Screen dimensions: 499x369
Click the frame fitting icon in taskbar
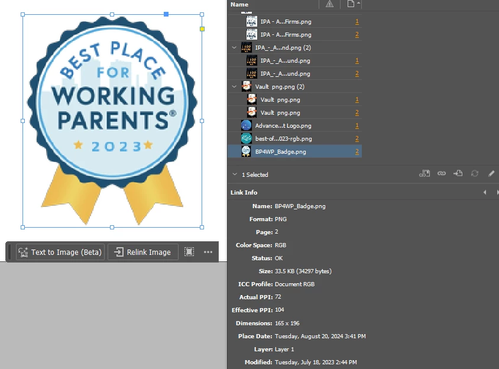point(189,252)
